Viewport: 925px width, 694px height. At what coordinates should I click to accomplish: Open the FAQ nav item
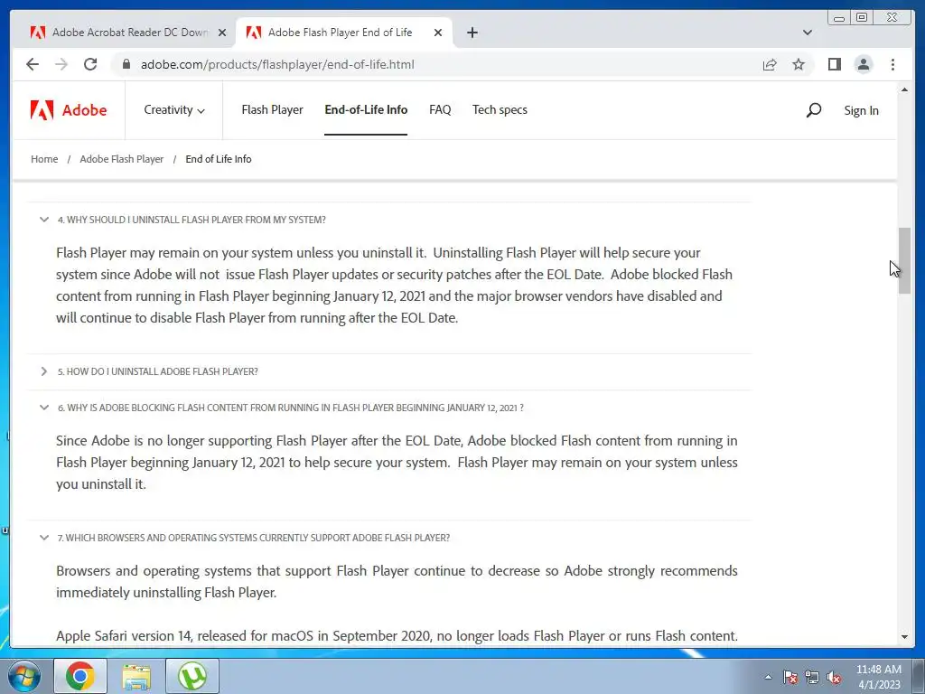point(440,109)
